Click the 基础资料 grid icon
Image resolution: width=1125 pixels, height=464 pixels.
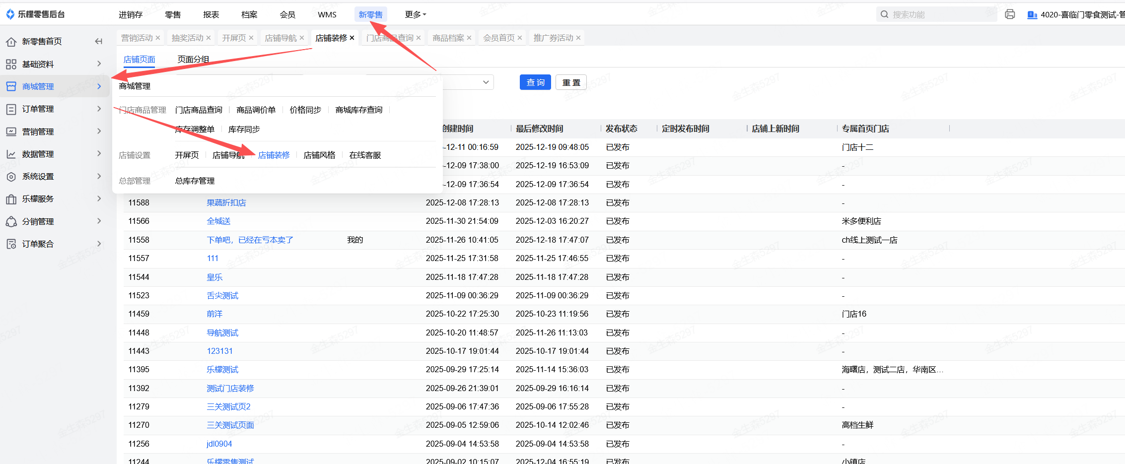(x=11, y=64)
